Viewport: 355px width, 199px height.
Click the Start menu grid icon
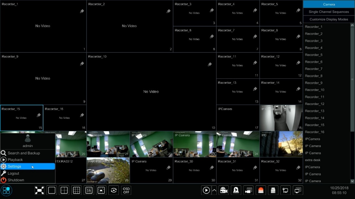tap(6, 190)
